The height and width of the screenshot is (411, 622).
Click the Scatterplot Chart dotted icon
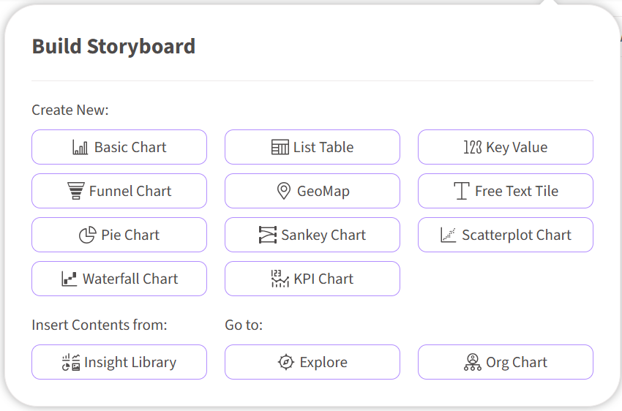pos(449,235)
